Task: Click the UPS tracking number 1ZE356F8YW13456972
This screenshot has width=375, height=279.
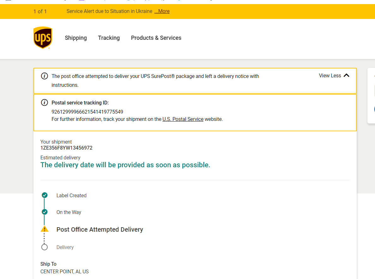Action: tap(66, 148)
